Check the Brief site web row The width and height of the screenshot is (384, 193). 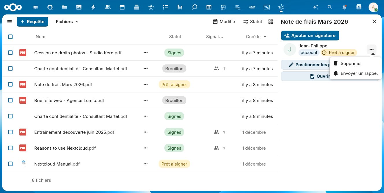[x=10, y=100]
